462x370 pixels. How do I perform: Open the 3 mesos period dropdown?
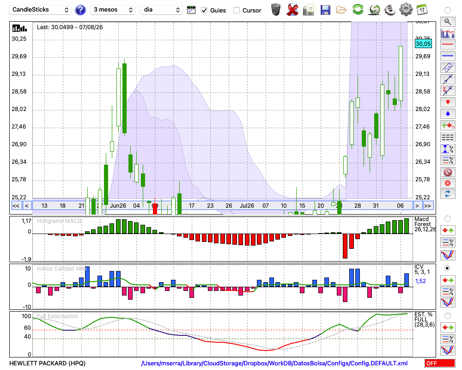pos(113,10)
